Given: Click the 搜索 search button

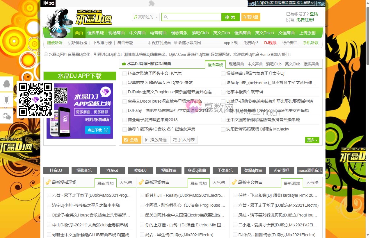Looking at the screenshot, I should 230,17.
